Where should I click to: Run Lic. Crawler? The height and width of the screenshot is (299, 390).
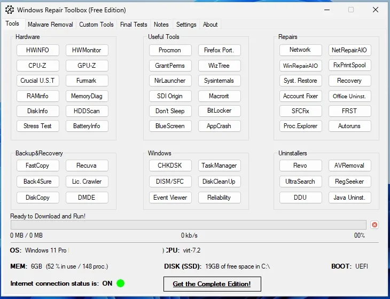point(87,182)
